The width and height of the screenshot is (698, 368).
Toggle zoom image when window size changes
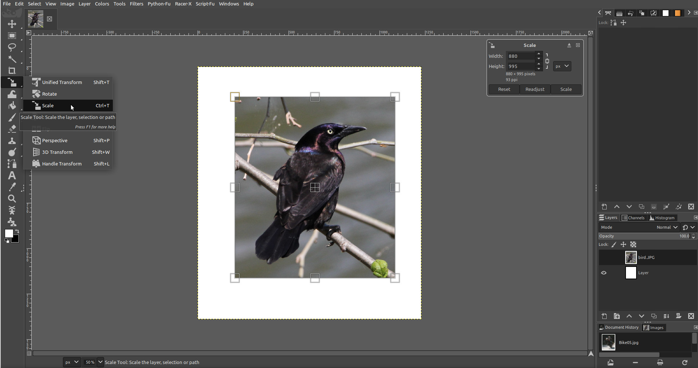(x=591, y=33)
